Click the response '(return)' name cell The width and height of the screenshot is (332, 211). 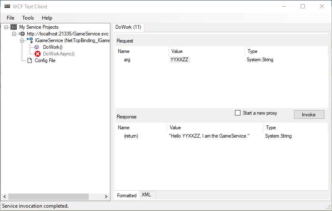pyautogui.click(x=131, y=136)
